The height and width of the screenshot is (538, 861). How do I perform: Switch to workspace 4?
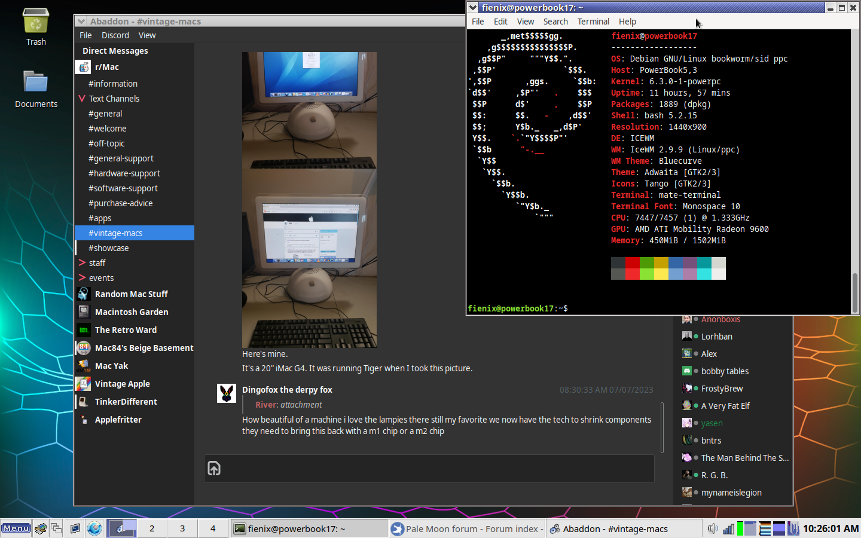point(213,528)
